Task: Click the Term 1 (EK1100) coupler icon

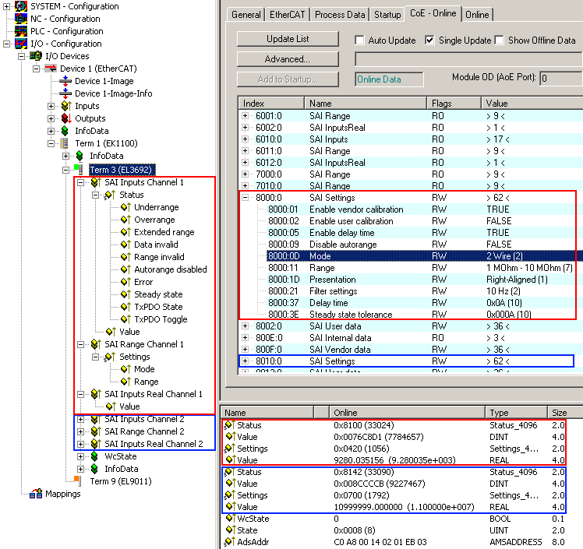Action: 65,143
